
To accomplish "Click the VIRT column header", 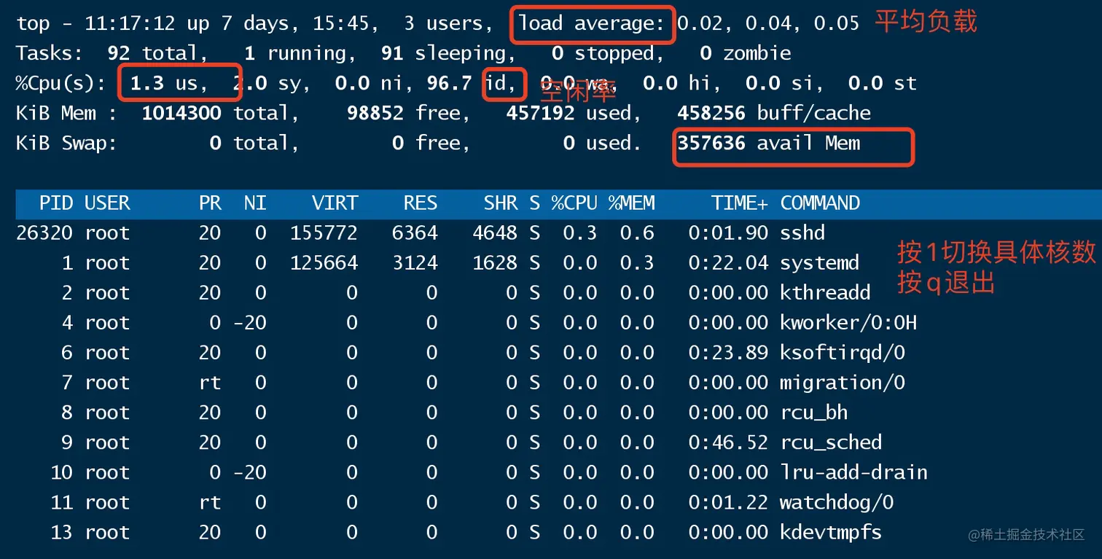I will (335, 203).
